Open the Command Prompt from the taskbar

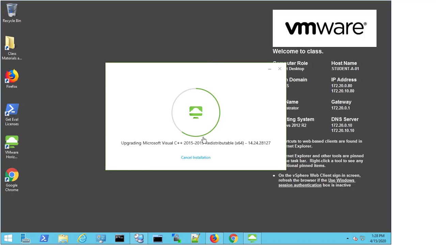120,238
